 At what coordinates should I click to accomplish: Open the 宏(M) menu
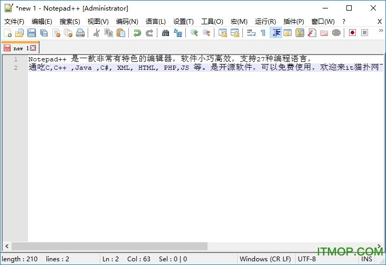click(x=239, y=22)
